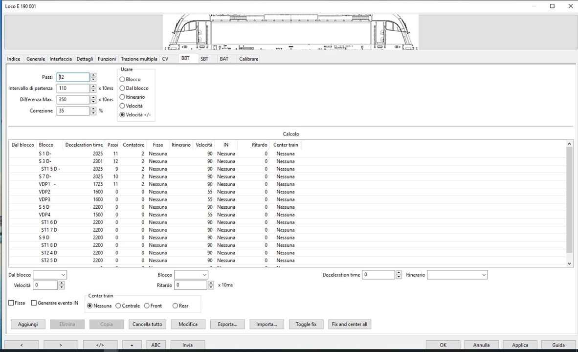Increase the Deceleration time spinner
Screen dimensions: 578x352
point(399,273)
